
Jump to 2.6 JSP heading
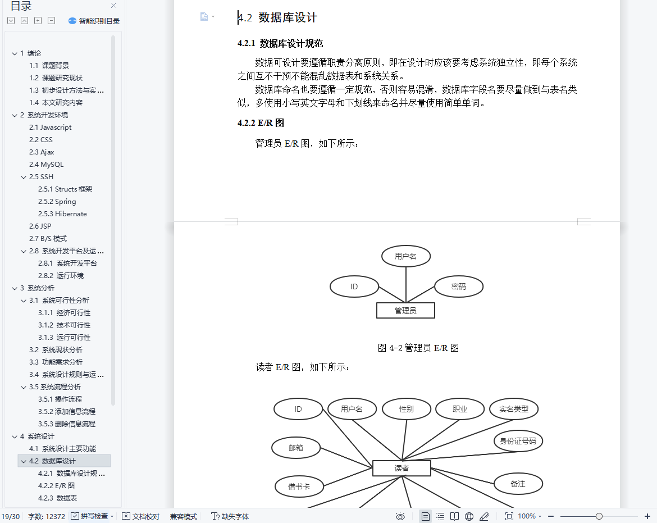tap(40, 226)
